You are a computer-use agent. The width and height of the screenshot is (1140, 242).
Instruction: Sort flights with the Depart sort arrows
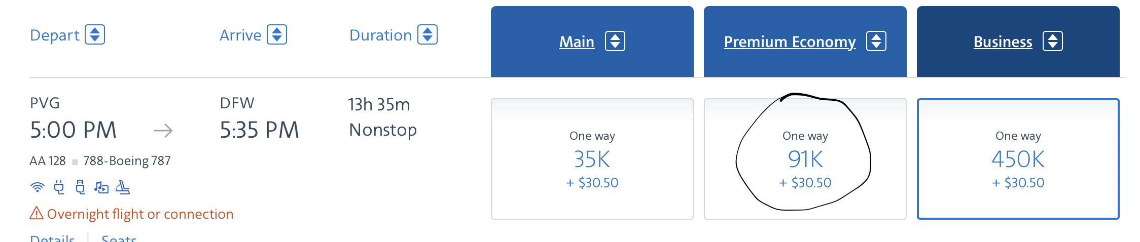click(x=95, y=34)
